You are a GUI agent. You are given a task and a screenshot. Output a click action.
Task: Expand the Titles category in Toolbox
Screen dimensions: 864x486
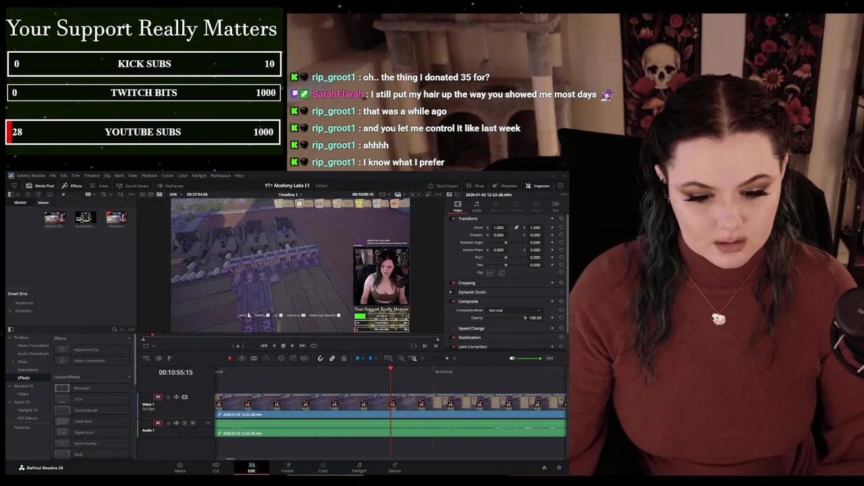(15, 362)
